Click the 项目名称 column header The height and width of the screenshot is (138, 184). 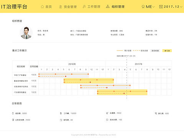[21, 66]
